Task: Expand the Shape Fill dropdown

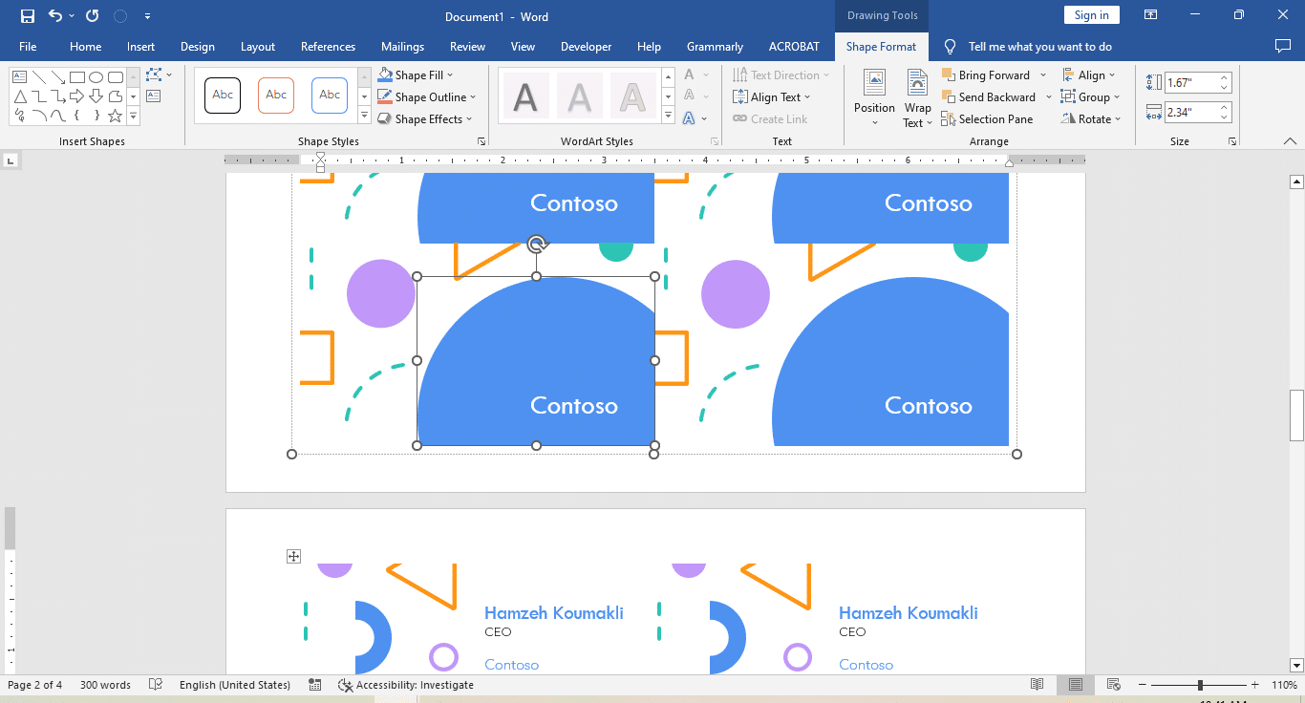Action: pos(450,75)
